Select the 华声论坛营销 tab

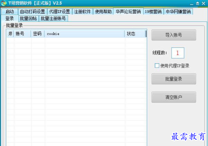coord(128,11)
